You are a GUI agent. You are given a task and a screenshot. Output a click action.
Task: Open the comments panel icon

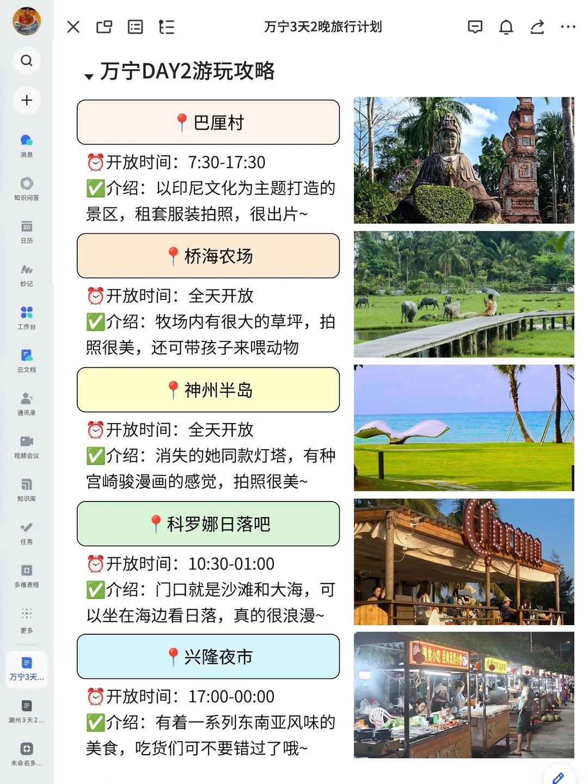pos(475,26)
